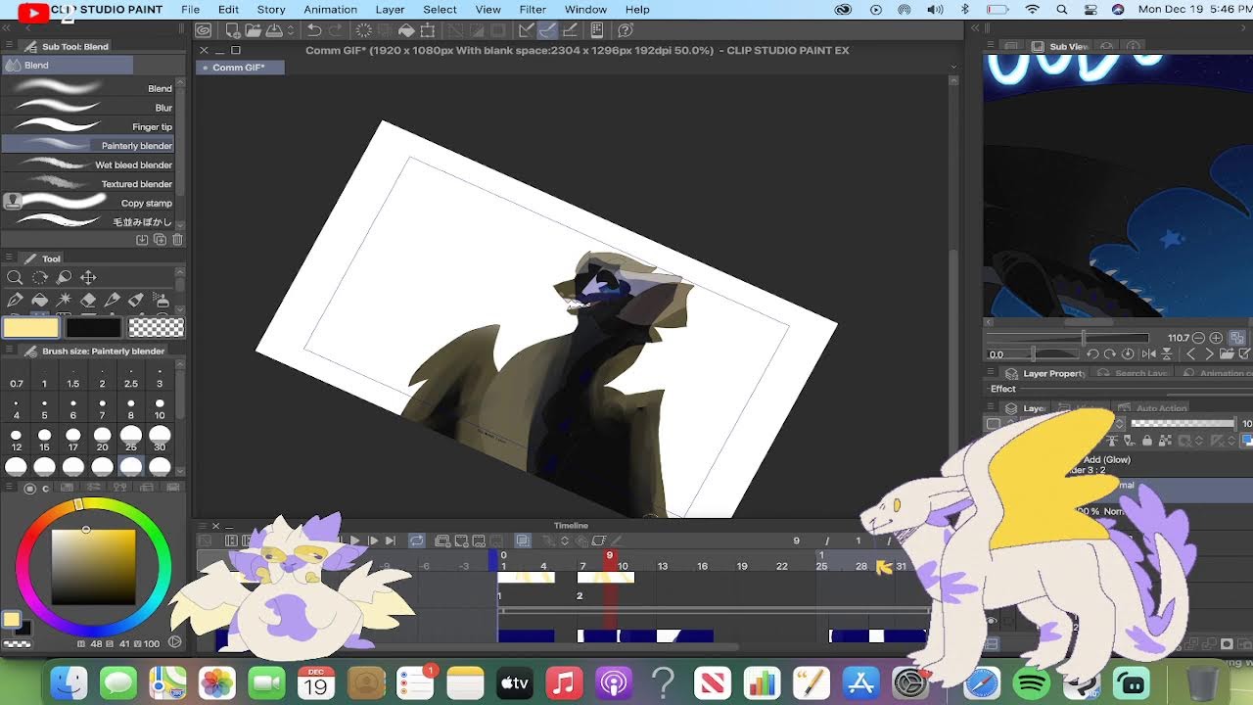Toggle onion skin in Timeline toolbar
This screenshot has width=1253, height=705.
(x=523, y=540)
